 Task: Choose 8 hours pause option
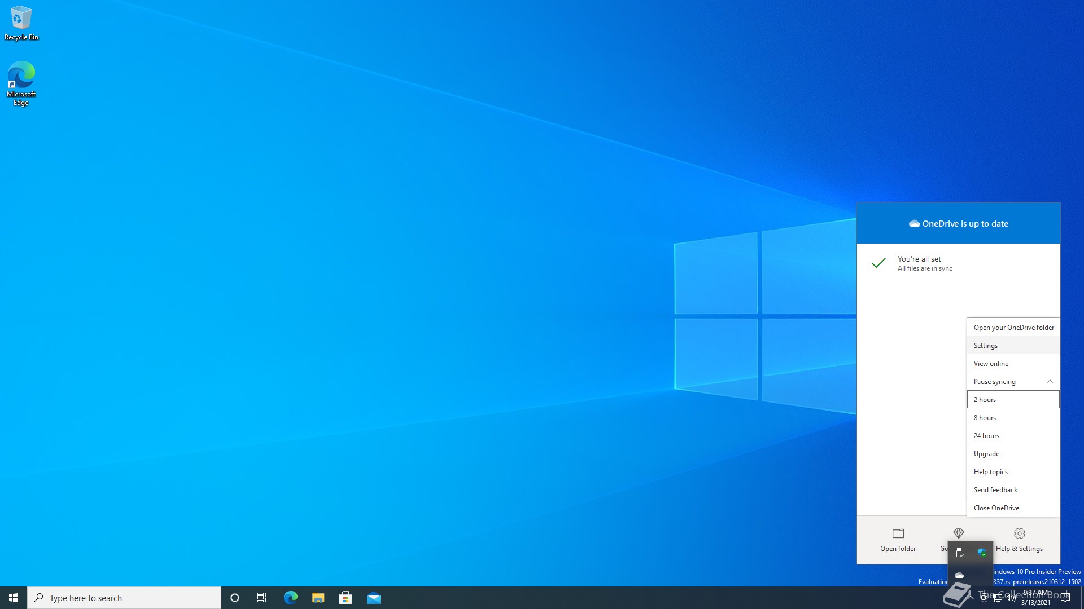[x=1013, y=418]
